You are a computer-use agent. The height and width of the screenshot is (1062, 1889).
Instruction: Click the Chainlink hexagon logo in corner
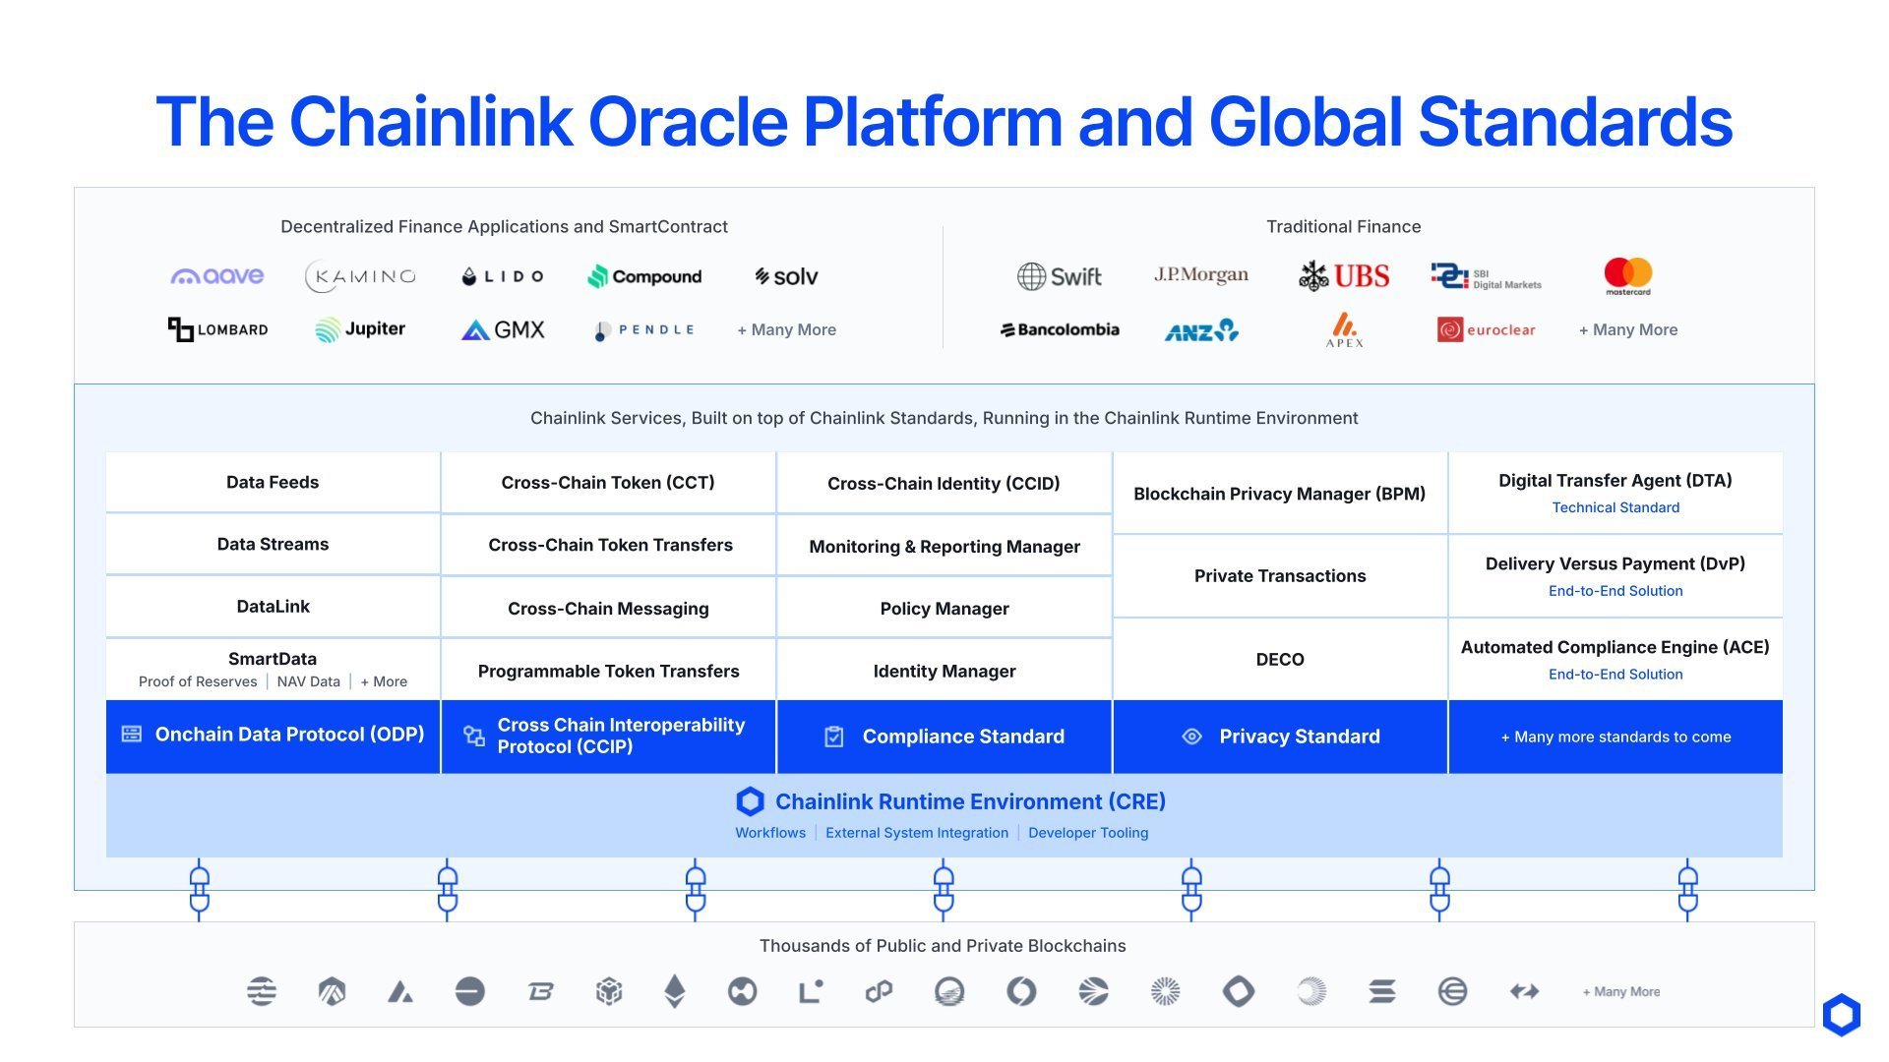point(1841,1014)
